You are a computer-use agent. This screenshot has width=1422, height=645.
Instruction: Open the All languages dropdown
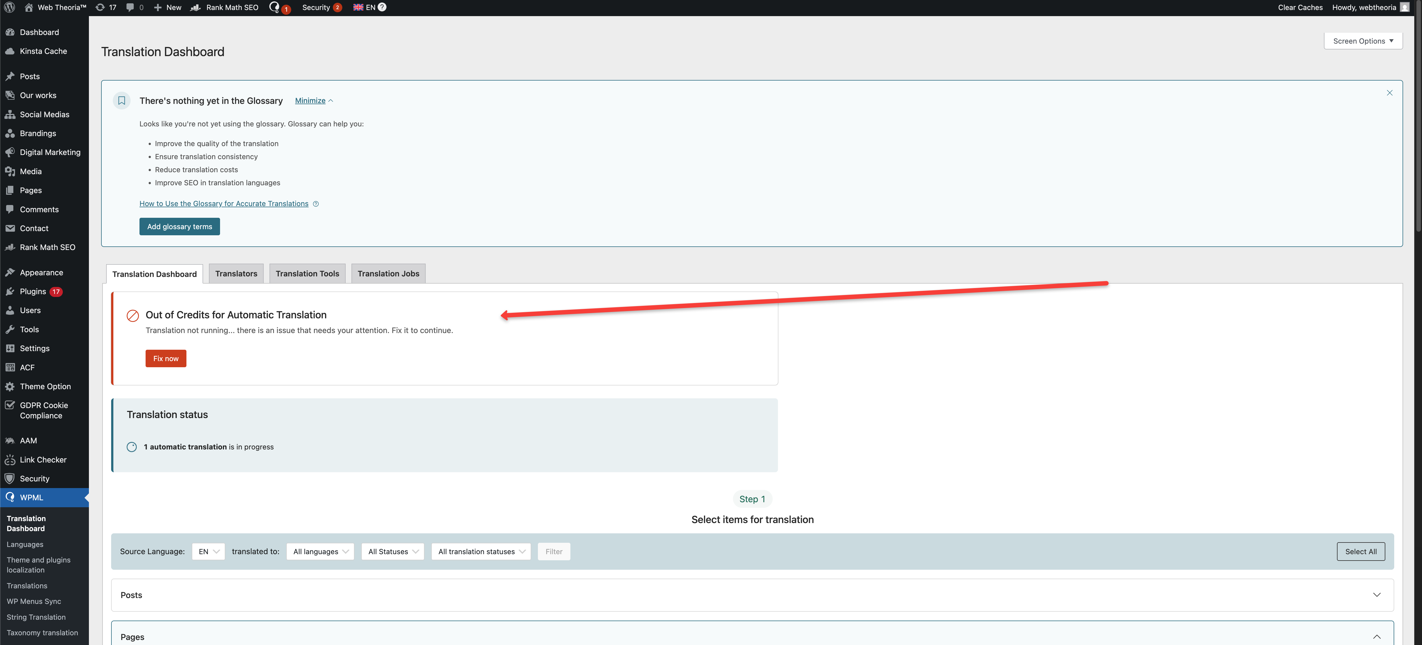click(320, 551)
